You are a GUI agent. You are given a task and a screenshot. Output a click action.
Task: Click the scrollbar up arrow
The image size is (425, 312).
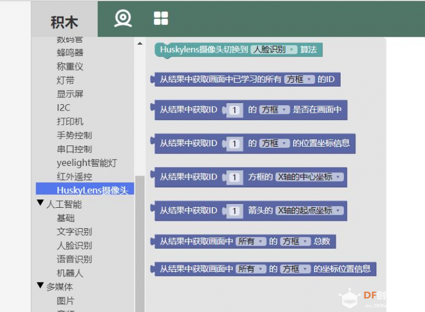point(140,44)
